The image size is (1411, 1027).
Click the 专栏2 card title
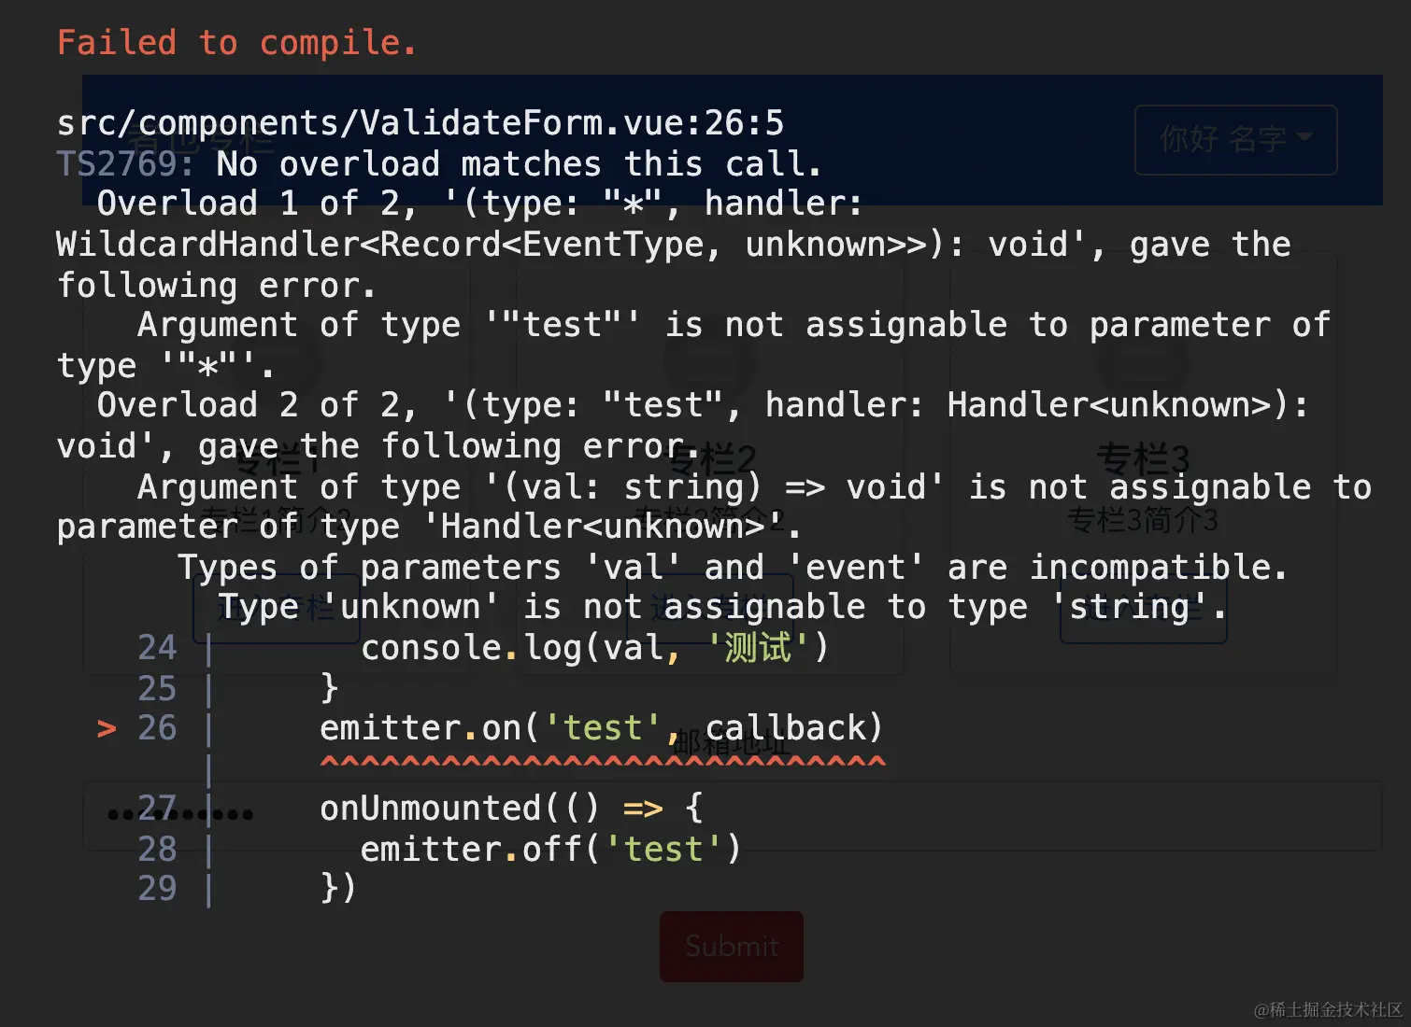[x=712, y=459]
